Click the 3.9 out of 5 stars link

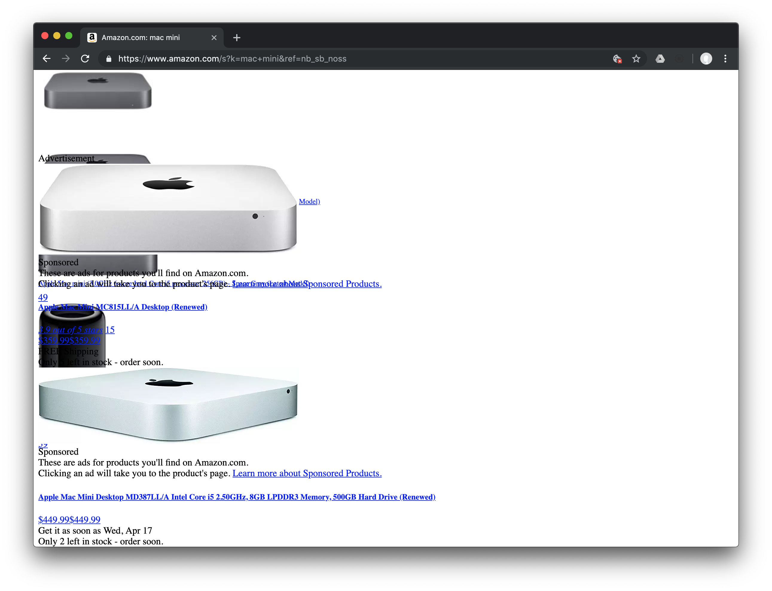coord(70,330)
